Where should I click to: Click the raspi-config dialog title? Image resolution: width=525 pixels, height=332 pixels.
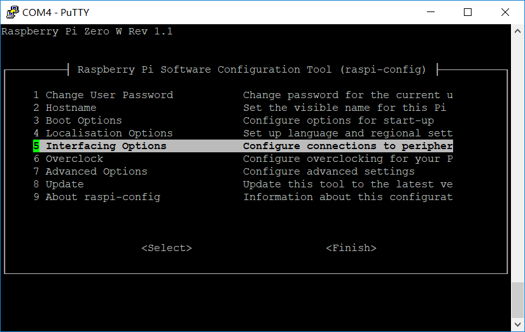coord(251,69)
